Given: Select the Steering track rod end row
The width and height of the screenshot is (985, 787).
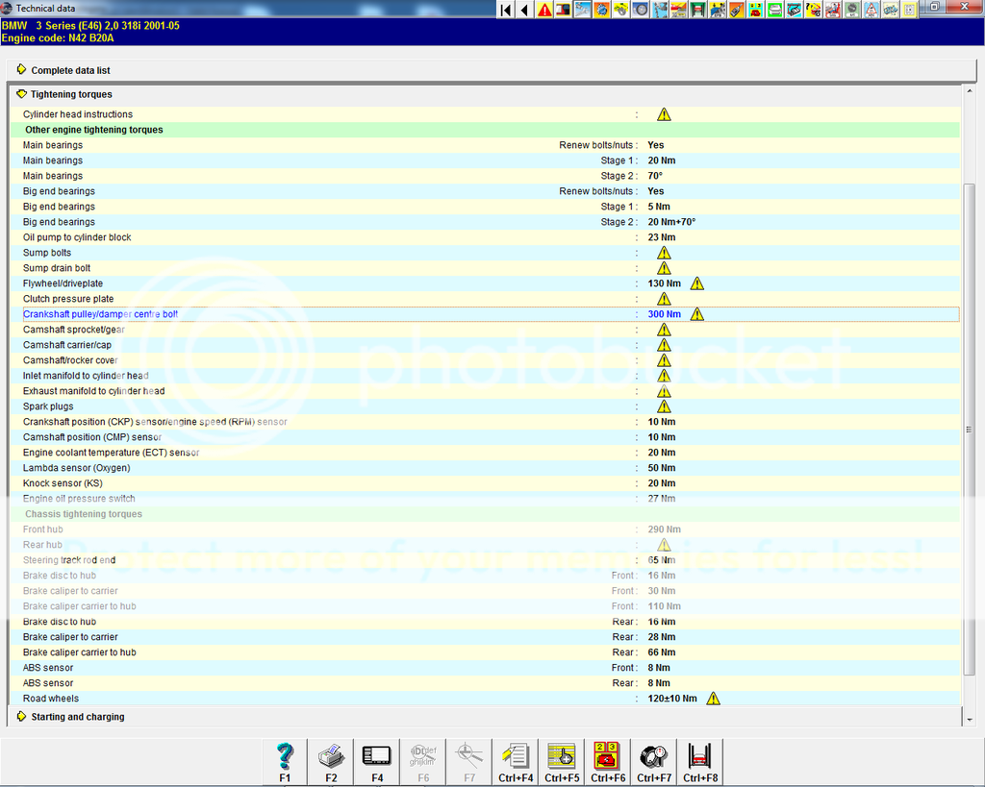Looking at the screenshot, I should click(x=485, y=560).
